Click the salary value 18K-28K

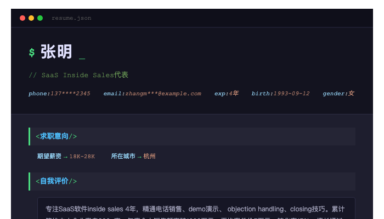tap(82, 157)
